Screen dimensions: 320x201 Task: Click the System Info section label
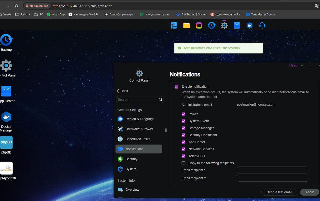coord(126,181)
